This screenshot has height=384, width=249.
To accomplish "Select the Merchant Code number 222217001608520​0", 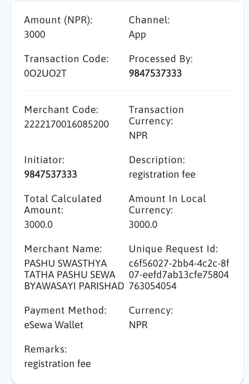I will [66, 124].
